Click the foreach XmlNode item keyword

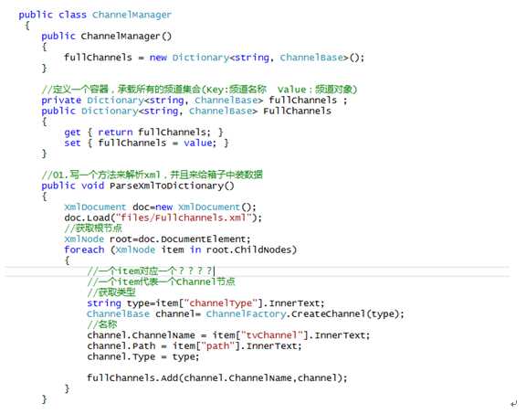point(84,249)
